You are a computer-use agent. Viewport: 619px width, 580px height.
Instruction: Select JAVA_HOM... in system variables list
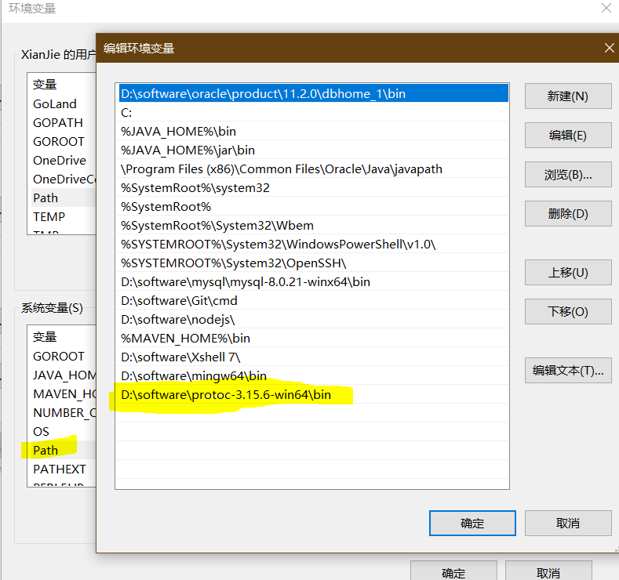coord(63,375)
